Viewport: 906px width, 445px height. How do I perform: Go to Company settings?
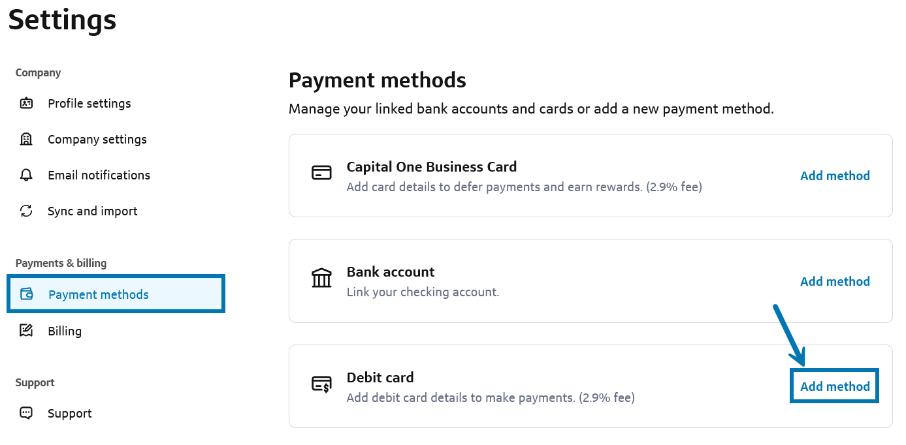pos(97,139)
